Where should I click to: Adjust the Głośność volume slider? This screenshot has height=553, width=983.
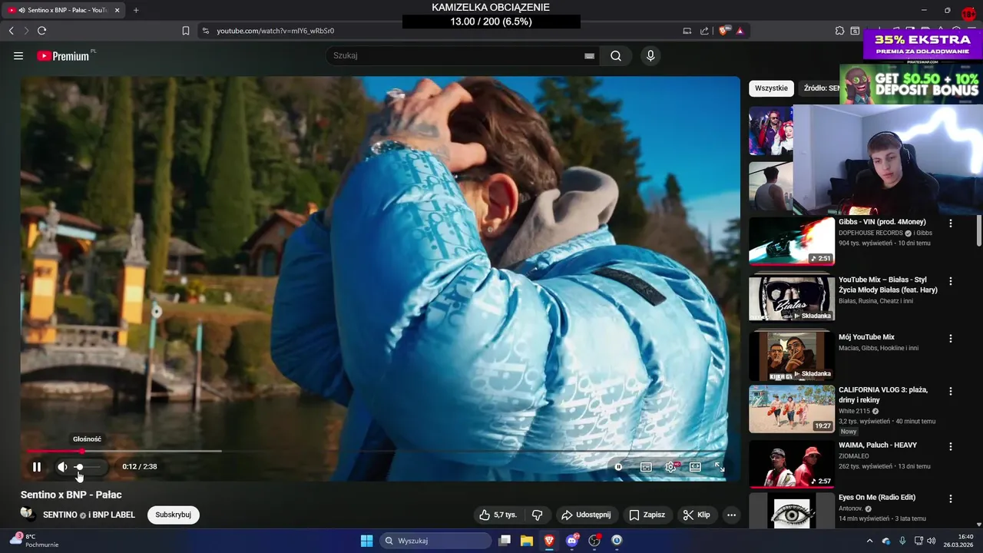tap(88, 466)
